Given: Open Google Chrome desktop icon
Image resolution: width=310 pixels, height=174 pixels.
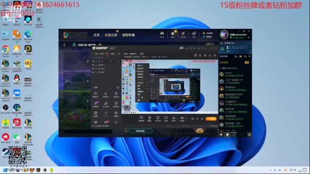Looking at the screenshot, I should coord(5,51).
